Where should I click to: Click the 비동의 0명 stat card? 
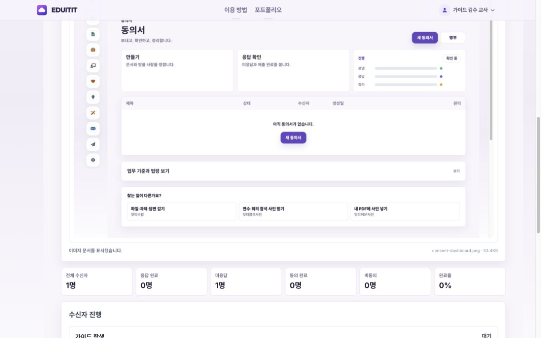[395, 282]
